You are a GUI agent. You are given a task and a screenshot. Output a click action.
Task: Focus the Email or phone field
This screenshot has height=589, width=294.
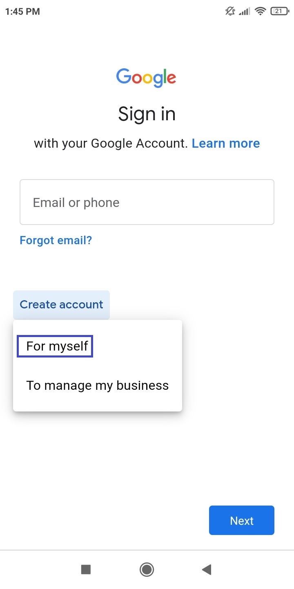pyautogui.click(x=147, y=202)
